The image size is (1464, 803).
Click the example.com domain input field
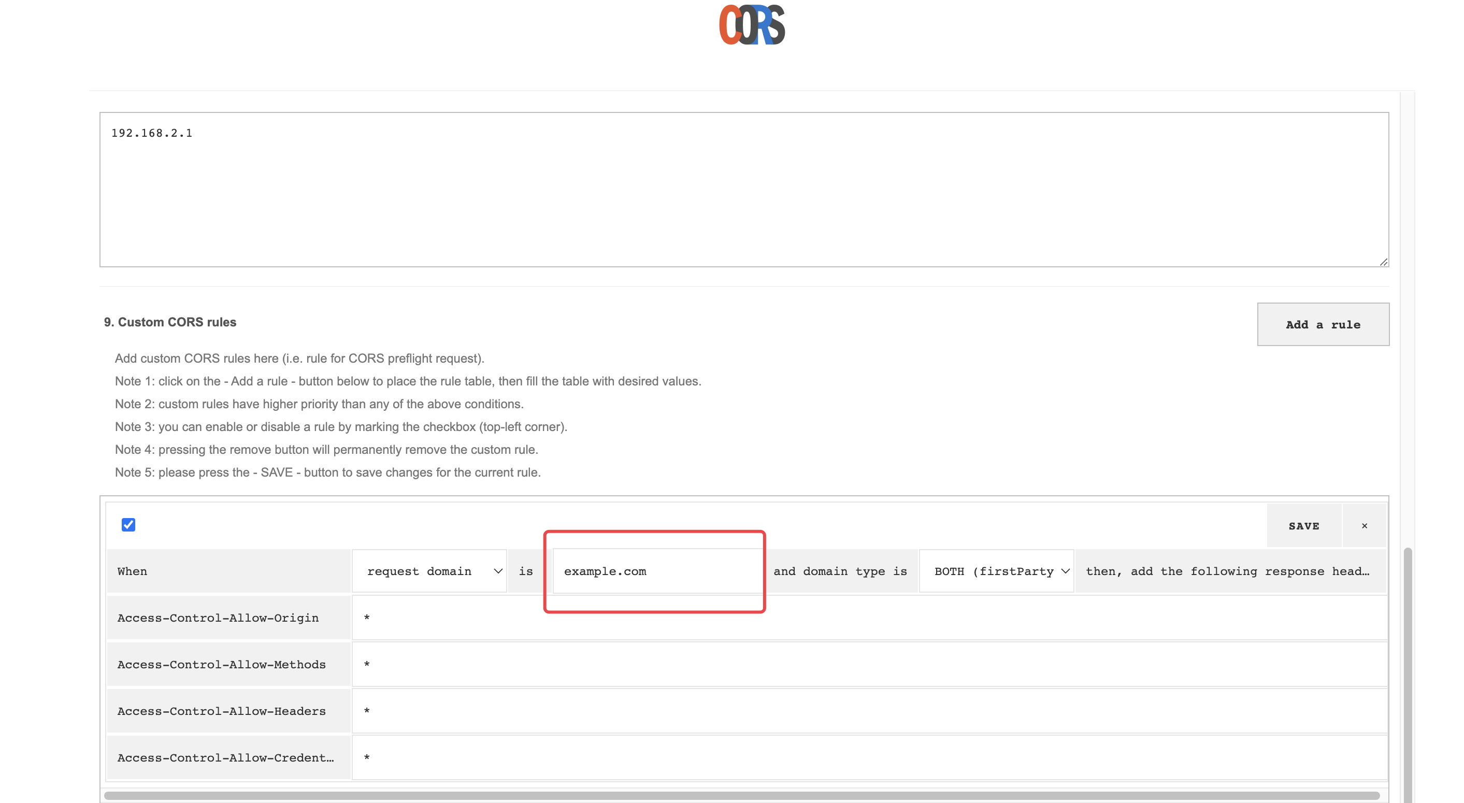point(657,571)
